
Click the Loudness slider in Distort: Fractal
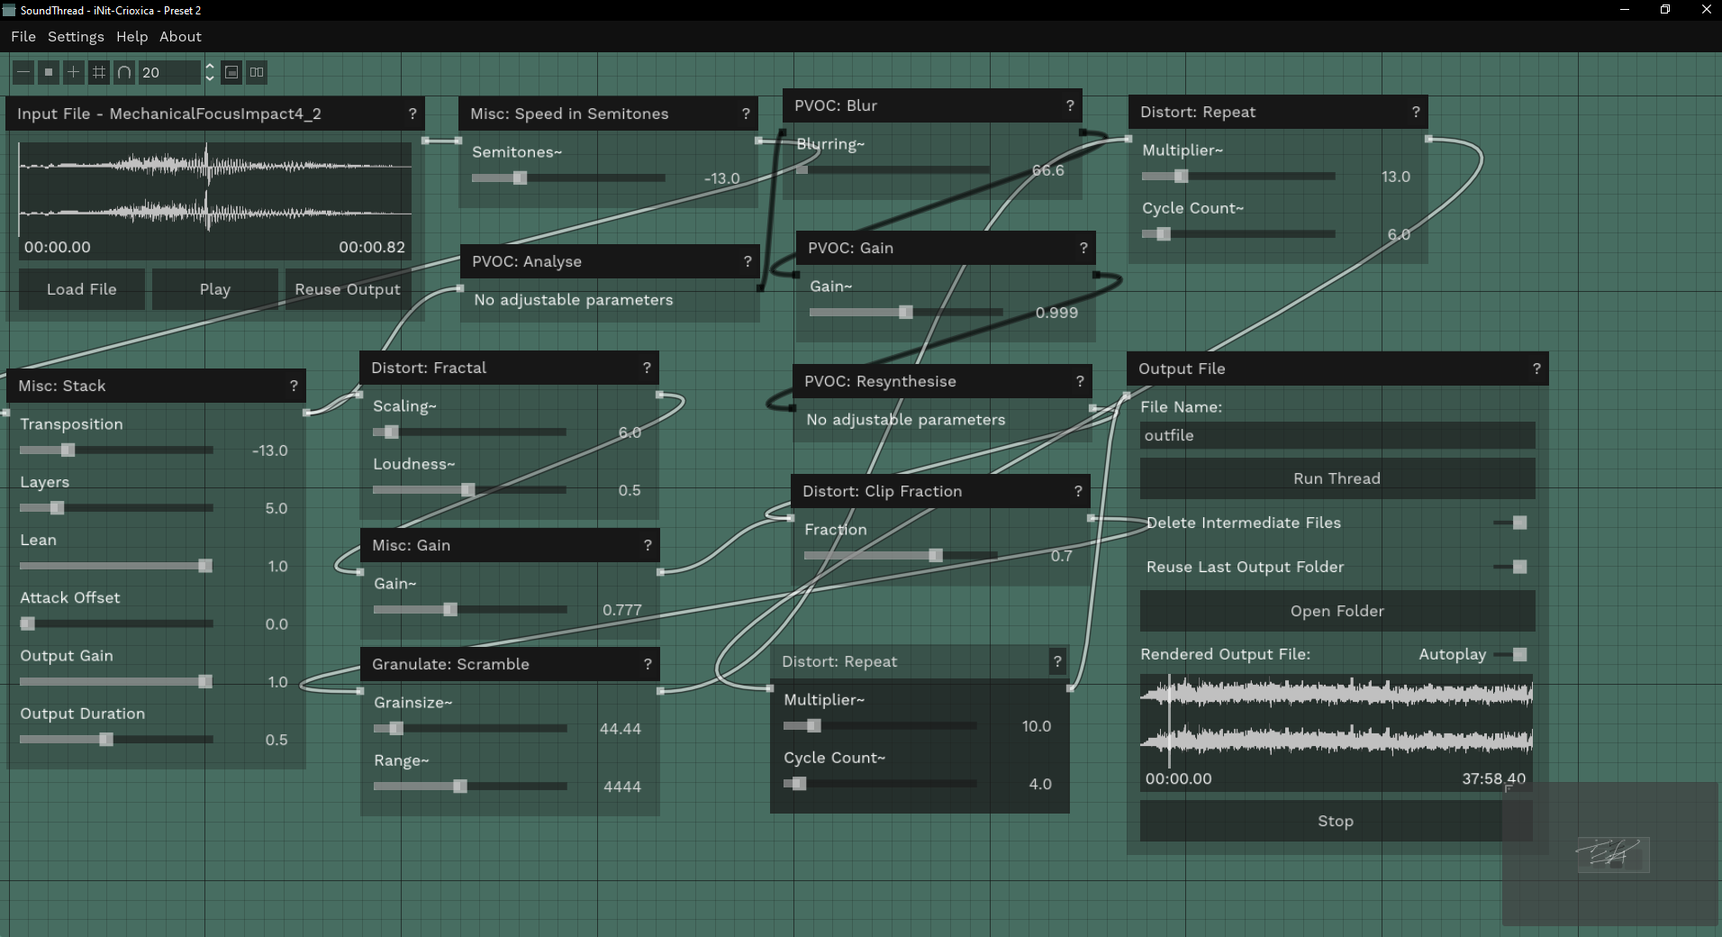click(469, 490)
